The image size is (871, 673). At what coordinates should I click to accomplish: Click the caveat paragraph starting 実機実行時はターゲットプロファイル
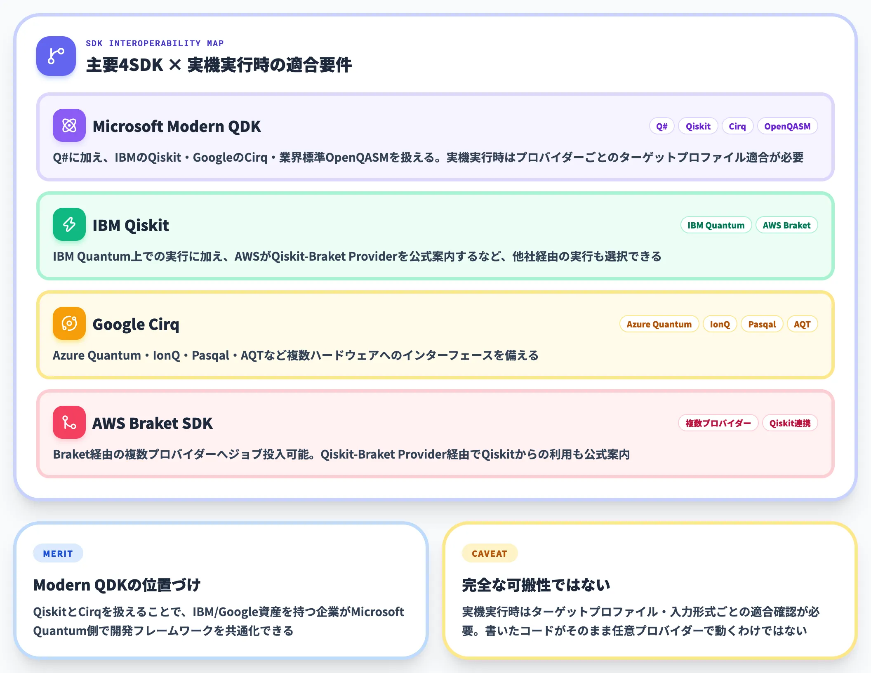click(x=641, y=621)
